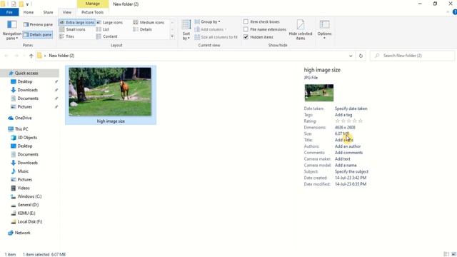Select Extra large icons layout
457x257 pixels.
click(x=77, y=22)
